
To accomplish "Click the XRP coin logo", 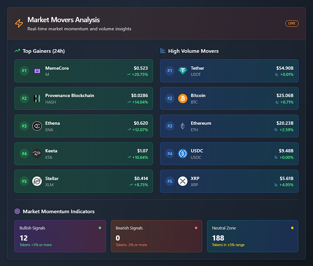I will pos(182,181).
